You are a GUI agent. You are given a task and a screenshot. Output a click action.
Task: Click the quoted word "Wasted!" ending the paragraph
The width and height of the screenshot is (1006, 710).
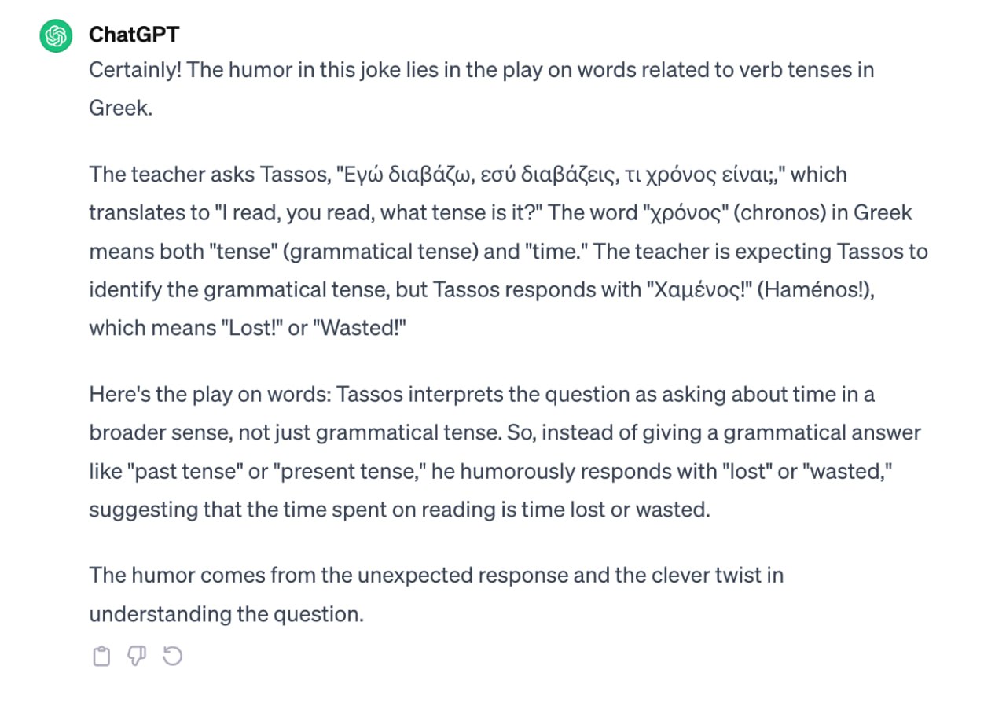[359, 328]
